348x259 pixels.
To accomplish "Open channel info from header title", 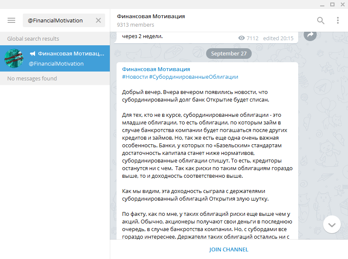I will (151, 16).
